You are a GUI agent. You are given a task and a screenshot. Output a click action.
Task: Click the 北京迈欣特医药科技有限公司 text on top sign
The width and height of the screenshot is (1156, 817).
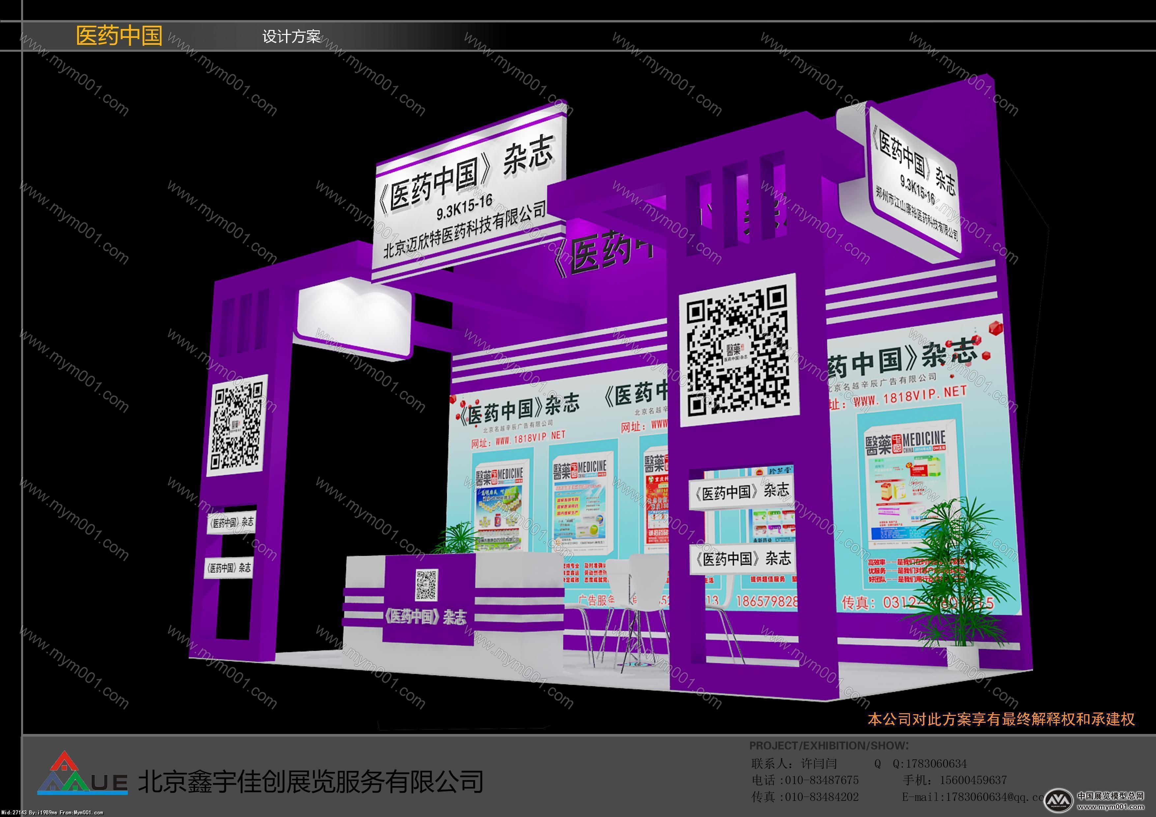(465, 230)
